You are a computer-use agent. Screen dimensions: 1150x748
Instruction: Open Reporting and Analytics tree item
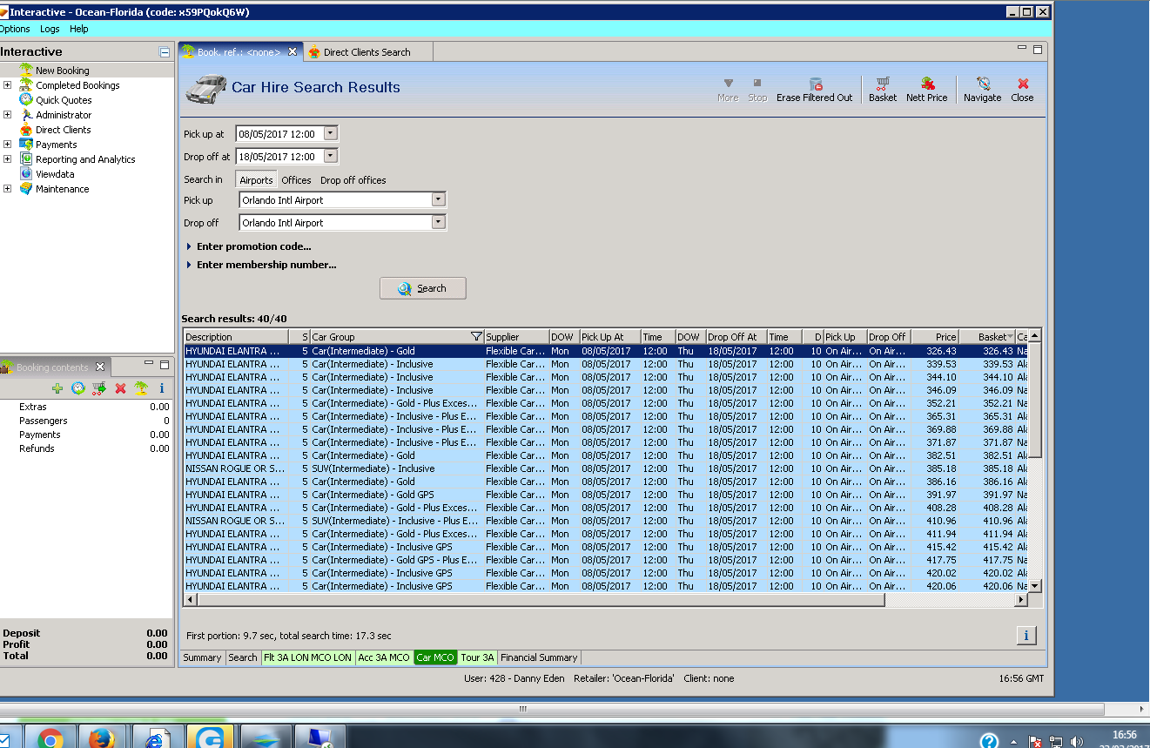[x=85, y=159]
